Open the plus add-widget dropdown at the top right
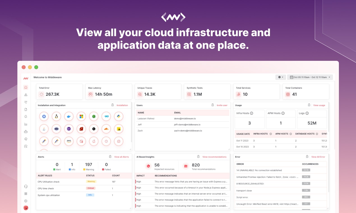 pos(281,77)
